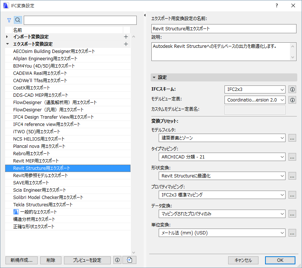302x268 pixels.
Task: Select FlowDesigner（通風解析用）用エクスポート
Action: (68, 103)
